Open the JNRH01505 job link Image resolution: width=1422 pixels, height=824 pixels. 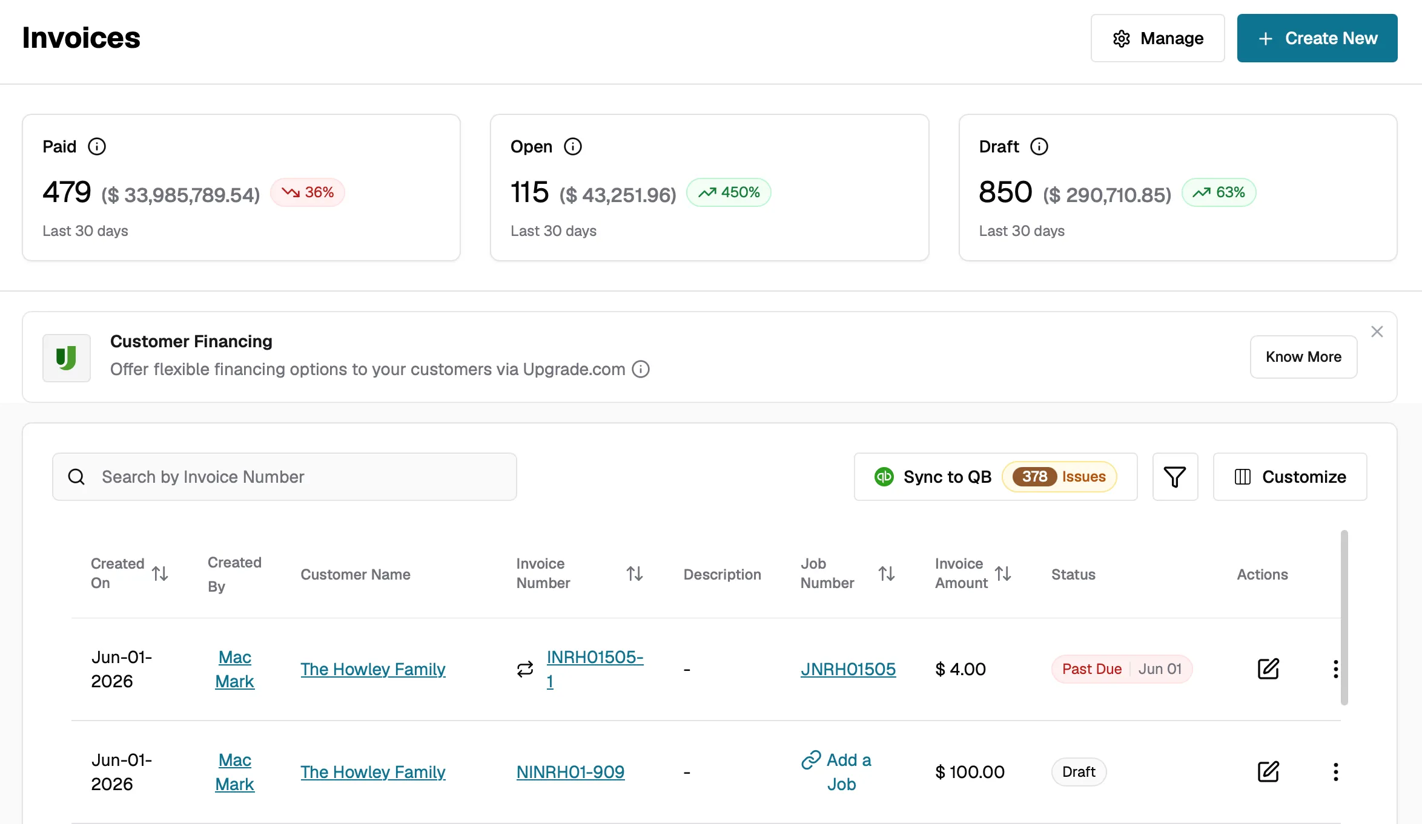tap(848, 669)
